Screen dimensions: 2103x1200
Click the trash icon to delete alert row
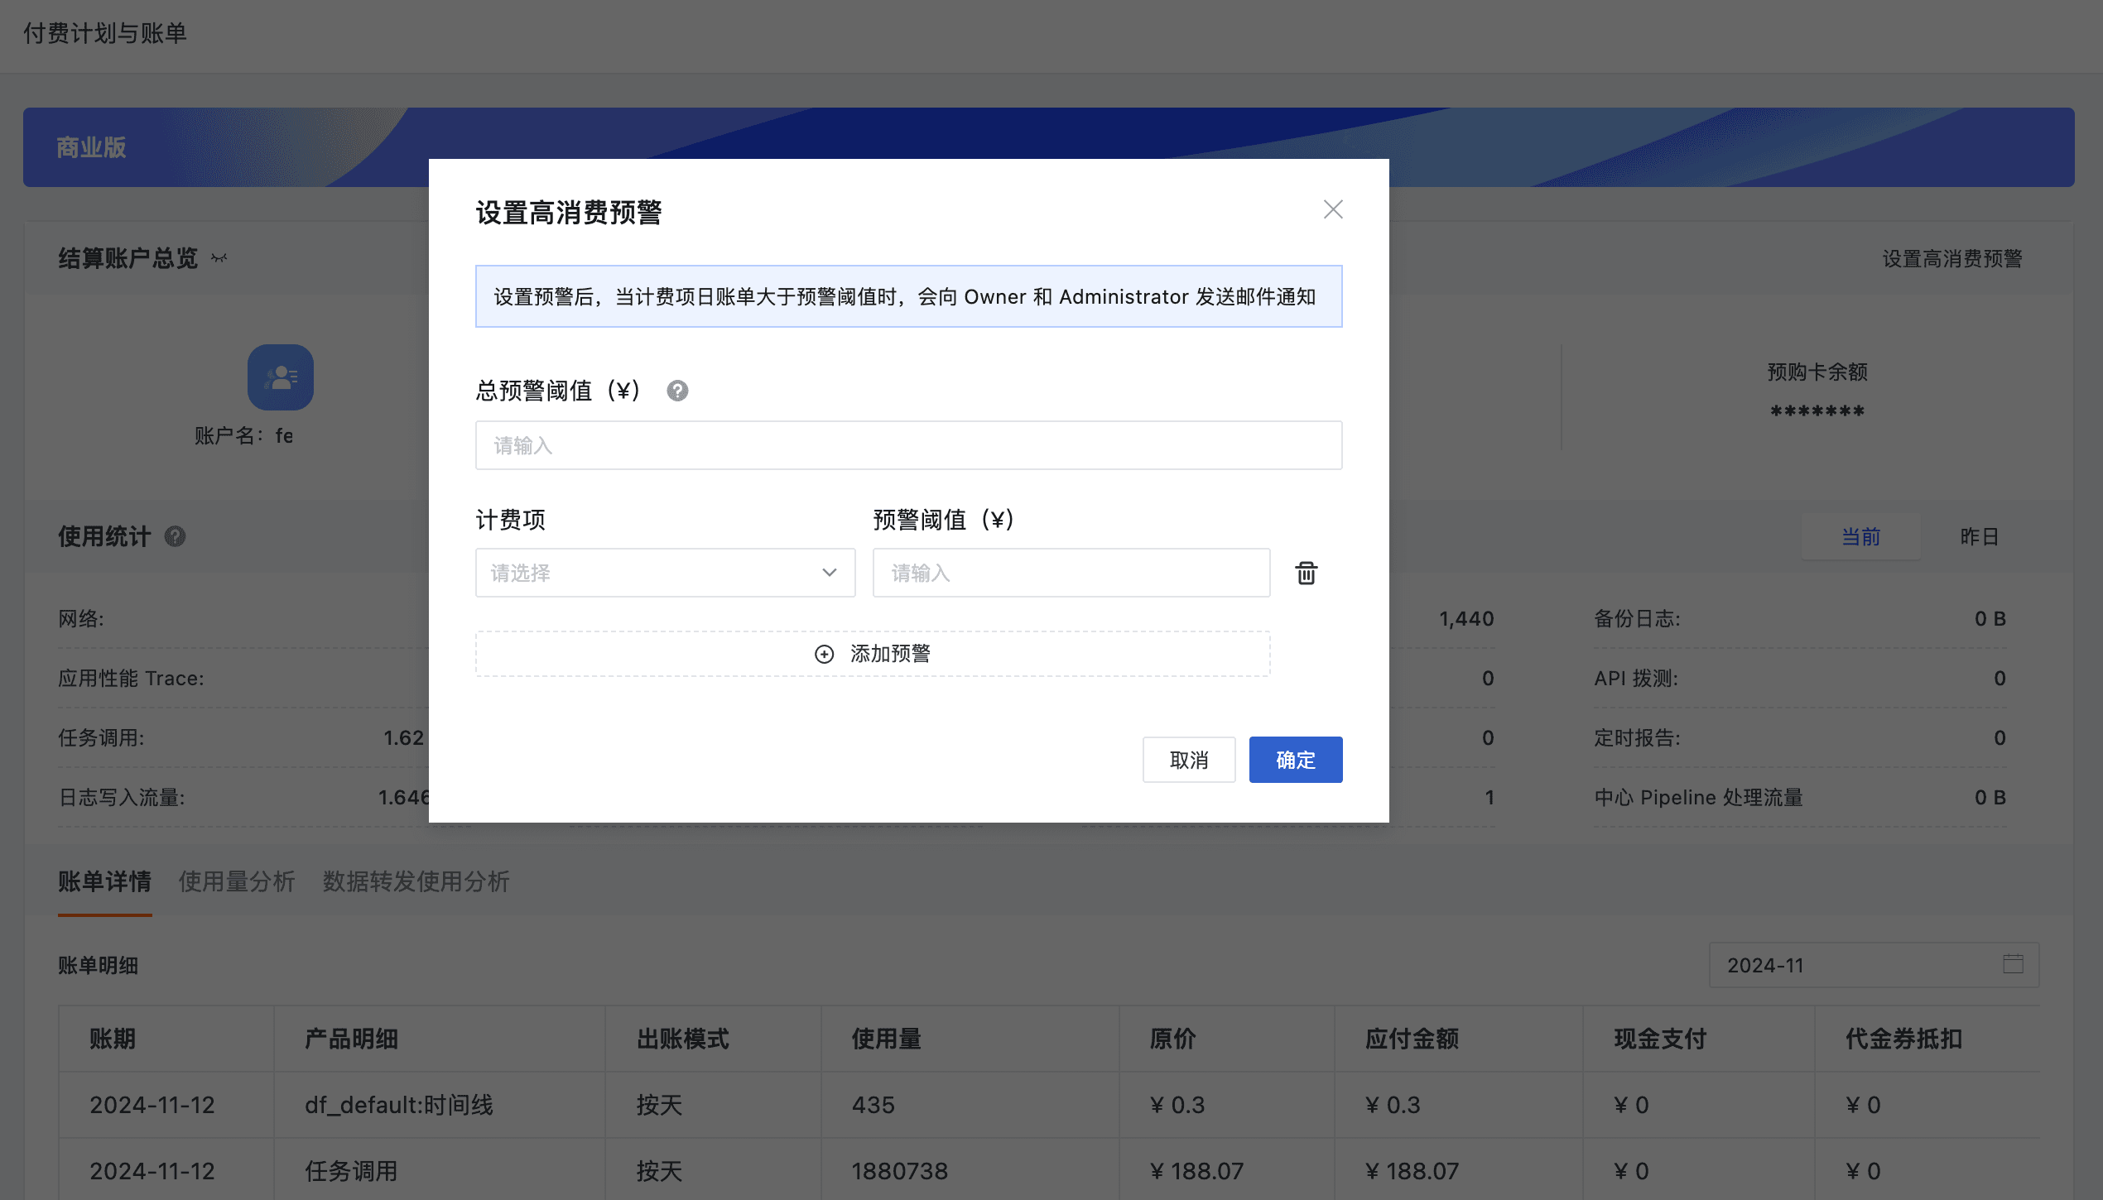(1306, 573)
